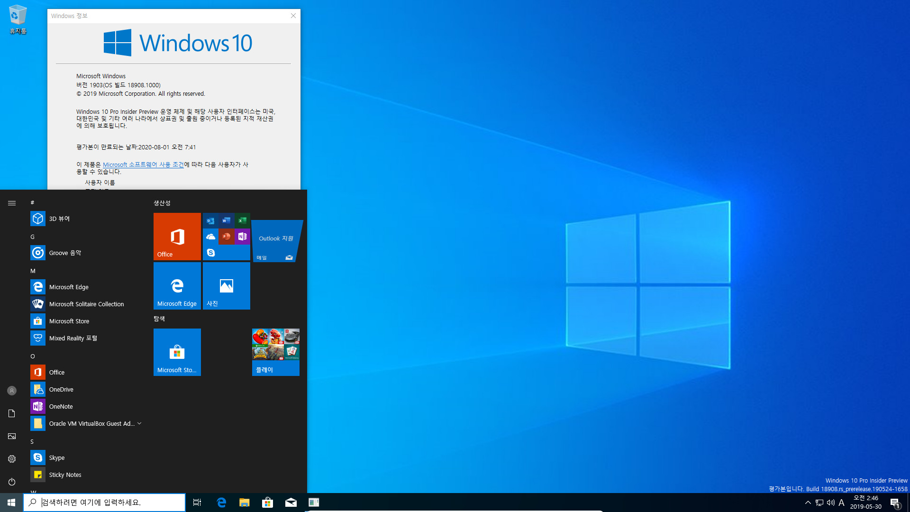Open Sticky Notes from app list

click(85, 475)
